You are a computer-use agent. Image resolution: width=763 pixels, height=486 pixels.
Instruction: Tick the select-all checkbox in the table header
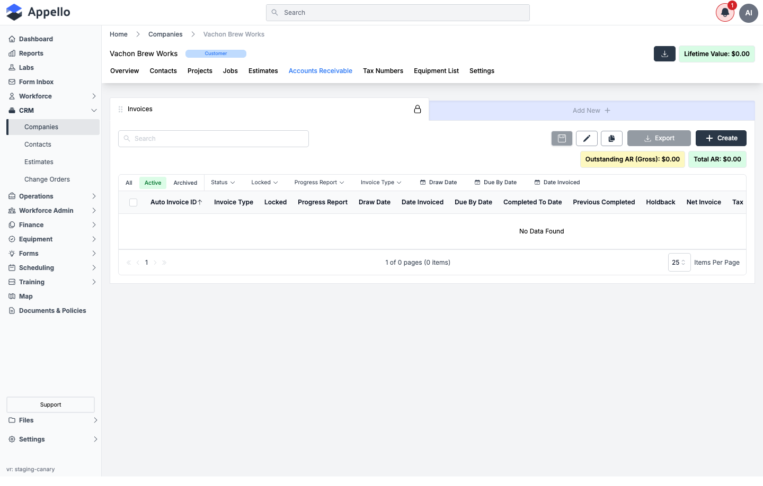(134, 202)
